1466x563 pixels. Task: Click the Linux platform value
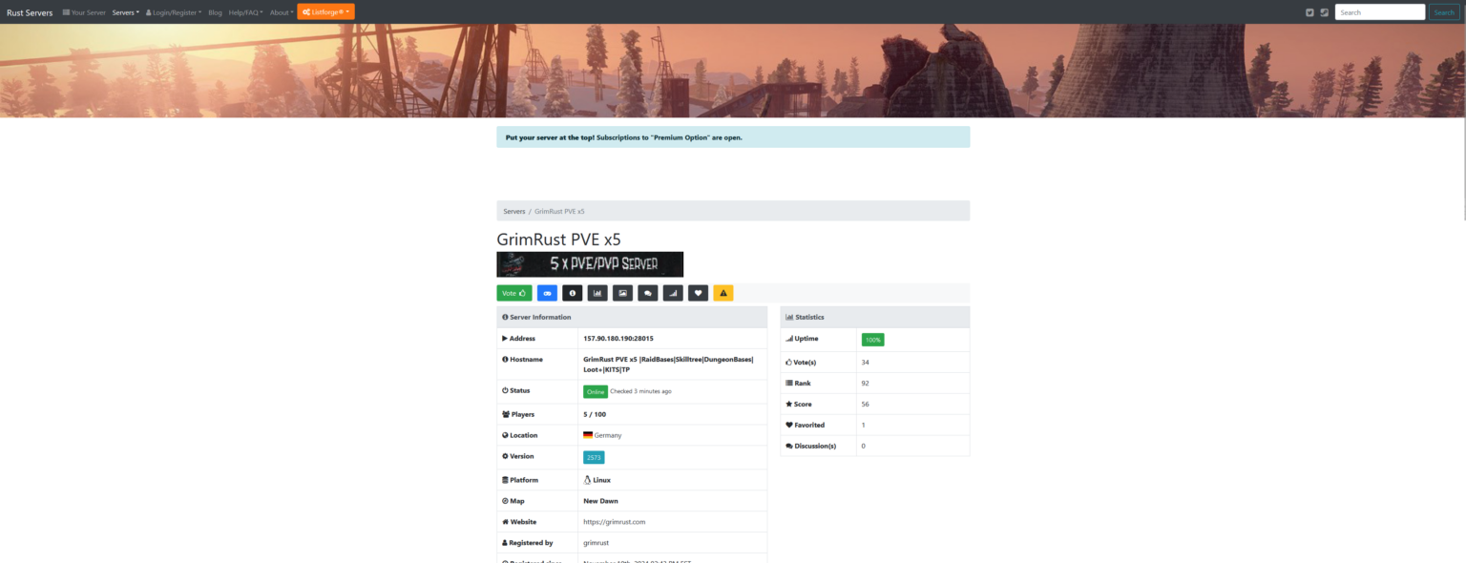pyautogui.click(x=602, y=480)
